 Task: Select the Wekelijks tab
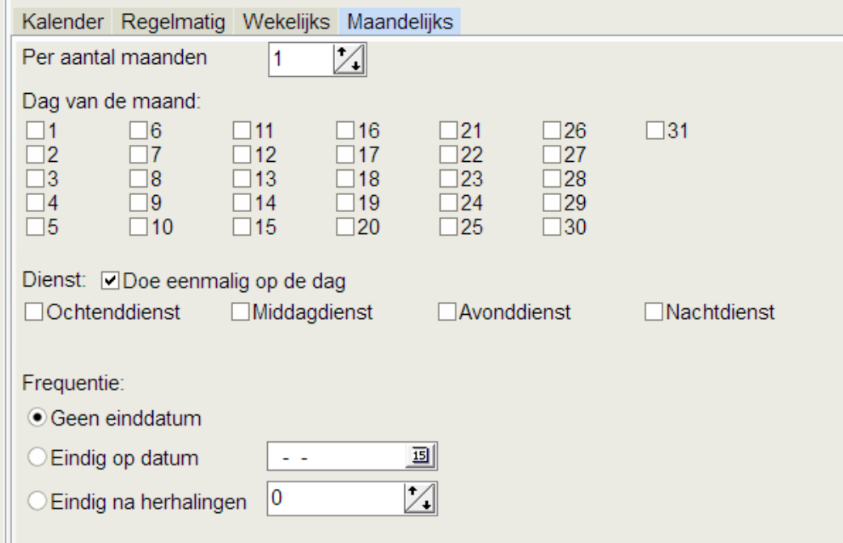(286, 22)
